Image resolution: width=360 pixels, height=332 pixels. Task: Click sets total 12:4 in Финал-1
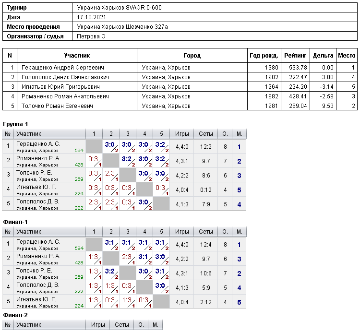click(206, 245)
